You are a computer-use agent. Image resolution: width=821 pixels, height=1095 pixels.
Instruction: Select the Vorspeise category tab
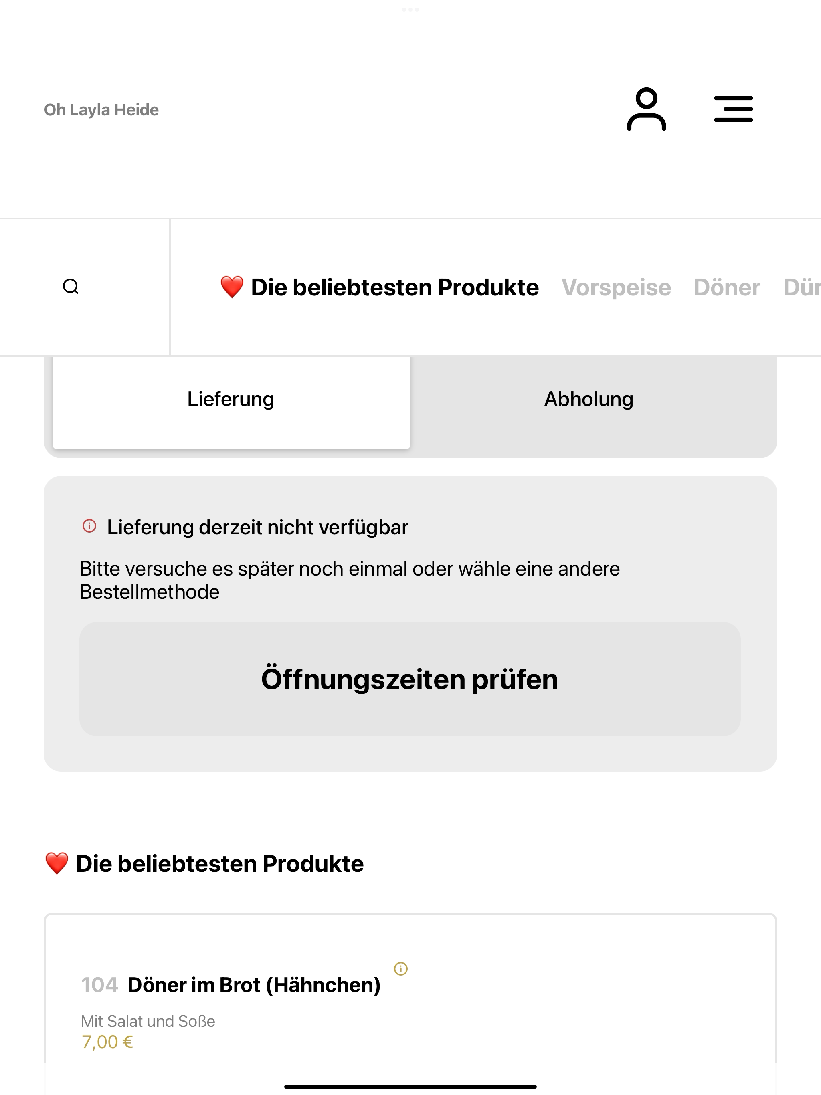616,288
